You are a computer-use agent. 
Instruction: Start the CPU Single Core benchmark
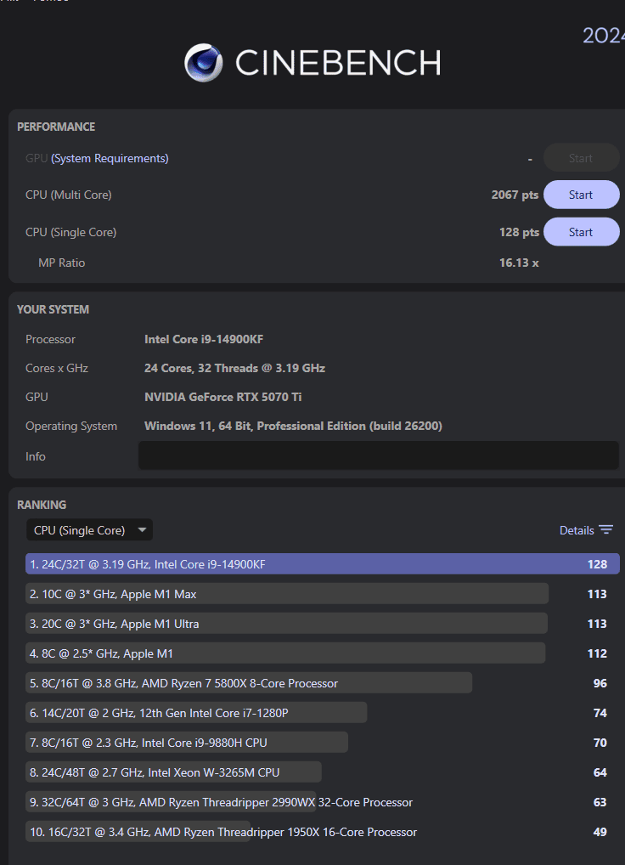pyautogui.click(x=582, y=232)
